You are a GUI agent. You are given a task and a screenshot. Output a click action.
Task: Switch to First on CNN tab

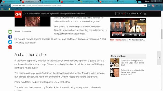69,2
